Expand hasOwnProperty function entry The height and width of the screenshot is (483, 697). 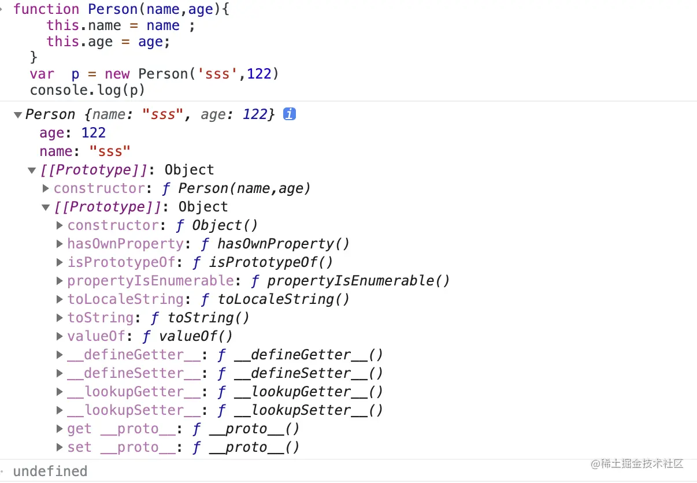click(60, 244)
